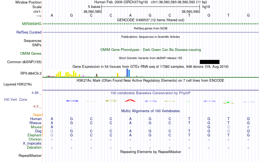Image resolution: width=259 pixels, height=162 pixels.
Task: Click the Scale label on the left
Action: coord(37,7)
